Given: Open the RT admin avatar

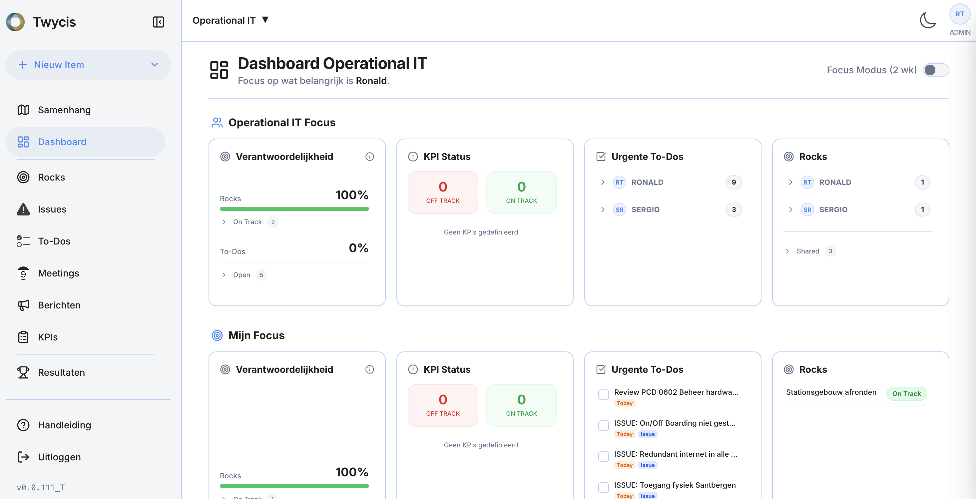Looking at the screenshot, I should click(959, 14).
